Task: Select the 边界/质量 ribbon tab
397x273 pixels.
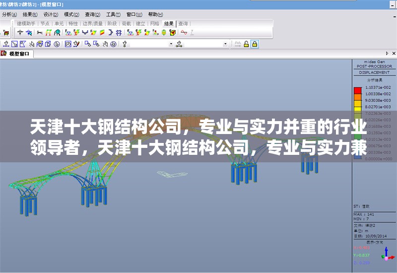Action: (x=92, y=23)
